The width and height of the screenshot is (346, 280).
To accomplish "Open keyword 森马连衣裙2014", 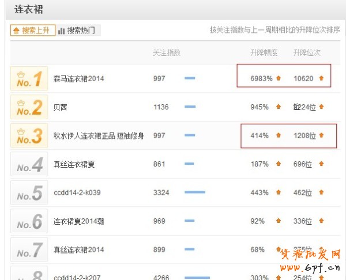I will (78, 78).
